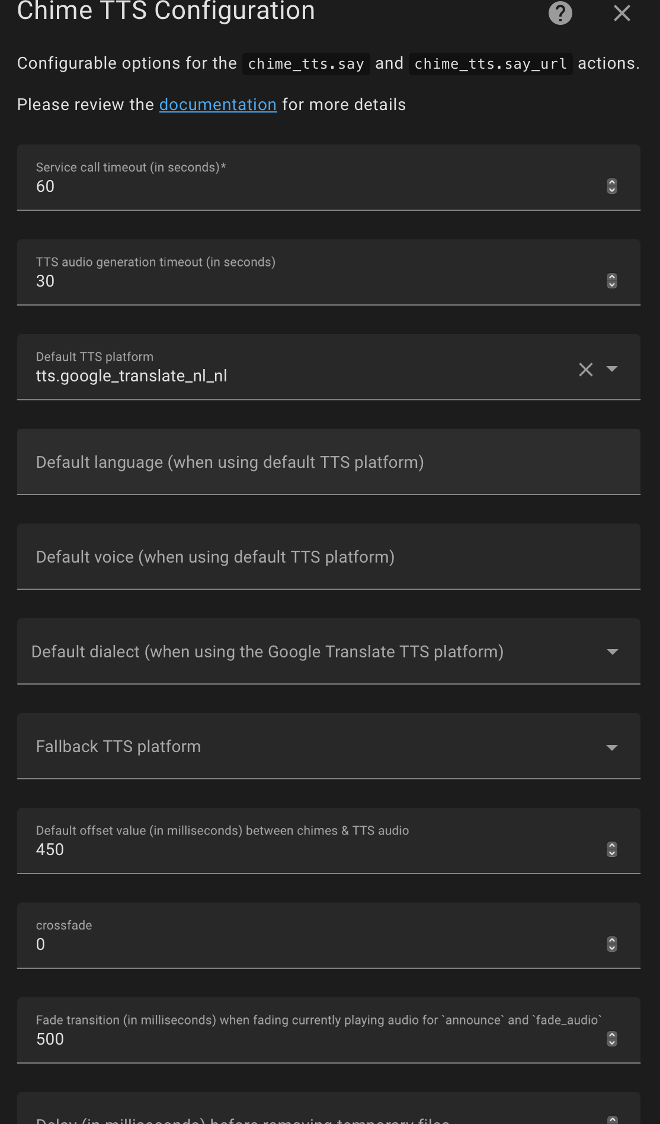Close the Chime TTS Configuration dialog
This screenshot has width=660, height=1124.
(621, 13)
